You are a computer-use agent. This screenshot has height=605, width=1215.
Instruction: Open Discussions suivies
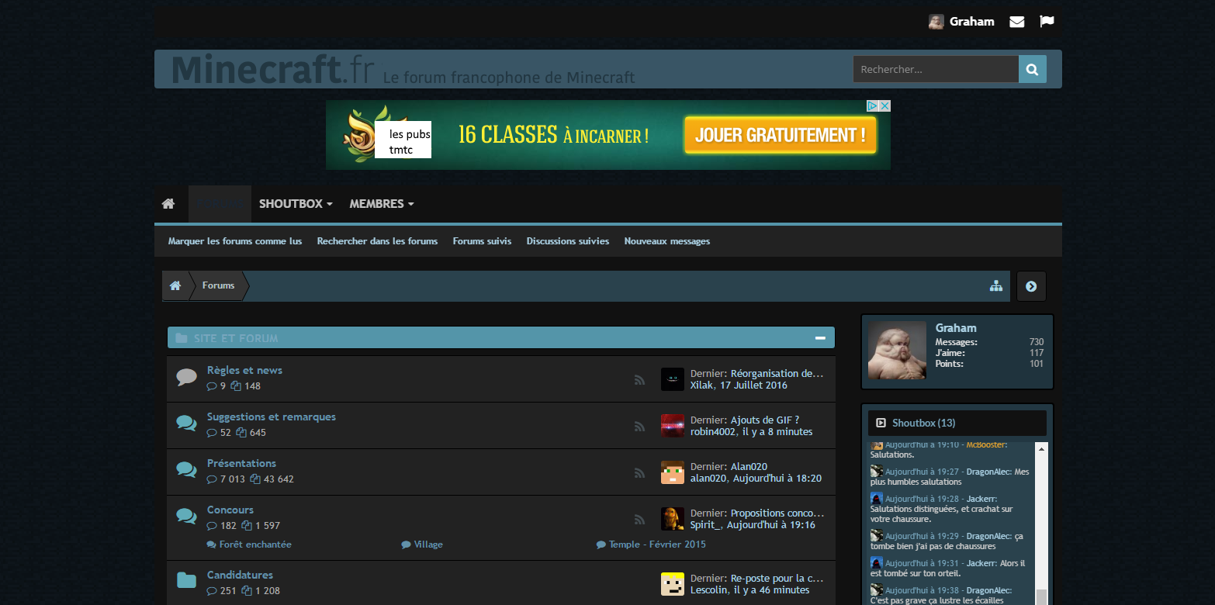[568, 241]
